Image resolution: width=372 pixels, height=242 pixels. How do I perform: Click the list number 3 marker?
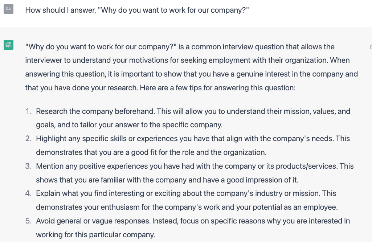28,166
